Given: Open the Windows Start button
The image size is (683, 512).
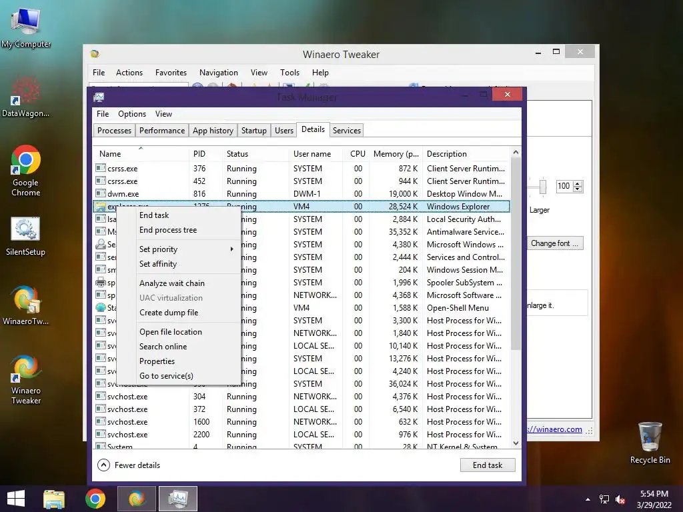Looking at the screenshot, I should (x=16, y=499).
